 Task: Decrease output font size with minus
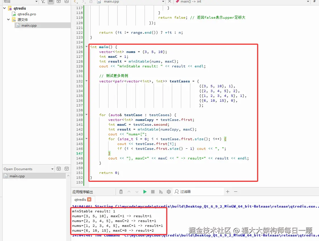coord(235,191)
